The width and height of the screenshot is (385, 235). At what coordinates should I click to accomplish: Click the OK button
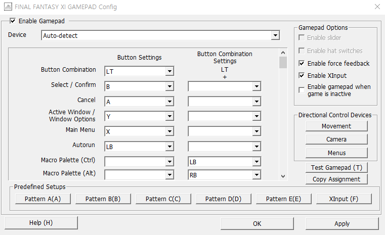tap(257, 223)
